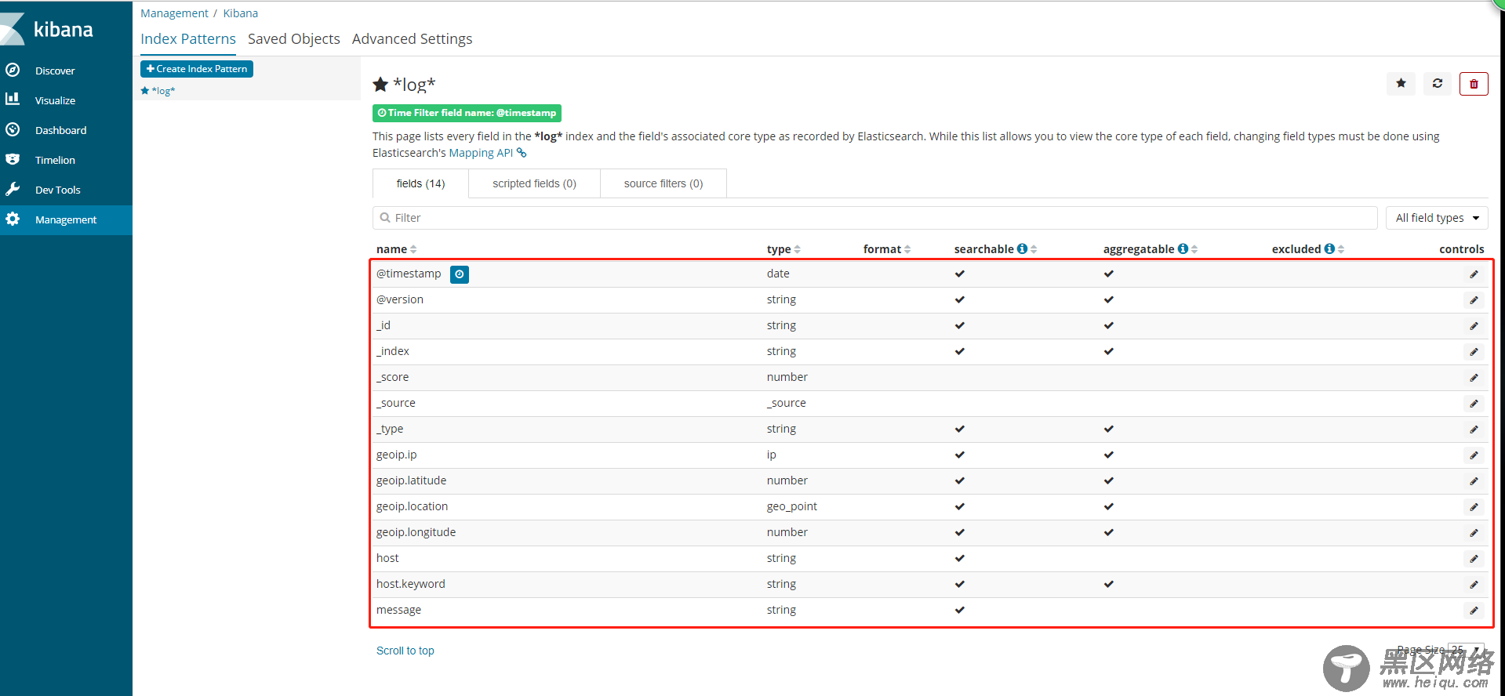Image resolution: width=1505 pixels, height=696 pixels.
Task: Edit the _type field pencil icon
Action: click(x=1474, y=430)
